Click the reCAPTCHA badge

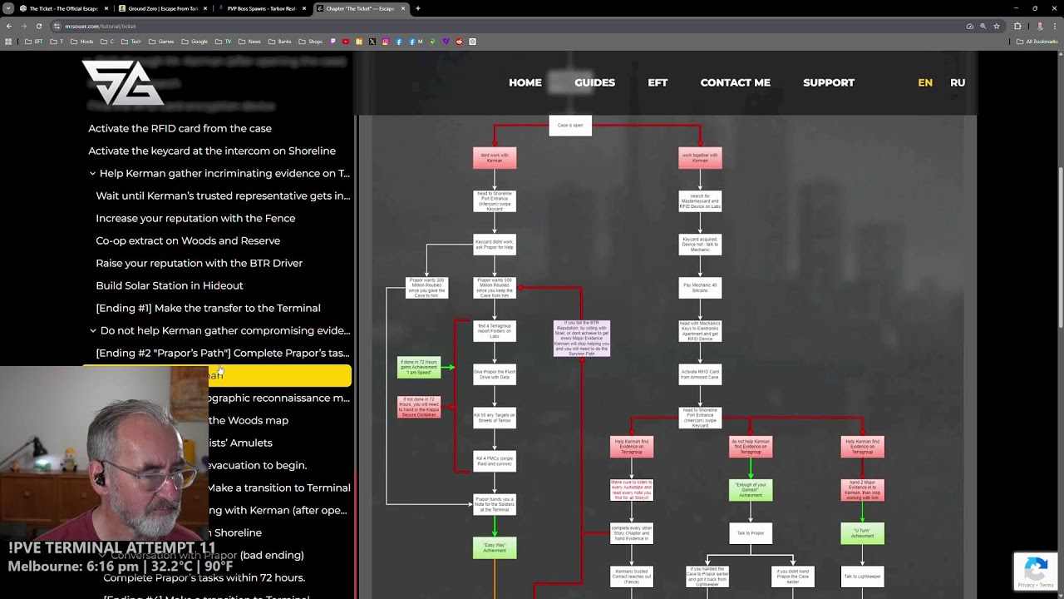tap(1036, 572)
